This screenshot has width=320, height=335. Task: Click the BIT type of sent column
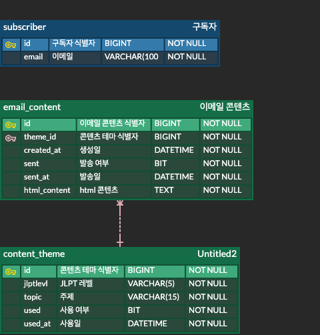click(175, 165)
